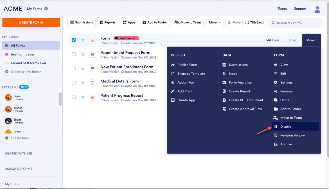This screenshot has width=329, height=189.
Task: Click the user profile avatar icon
Action: (317, 9)
